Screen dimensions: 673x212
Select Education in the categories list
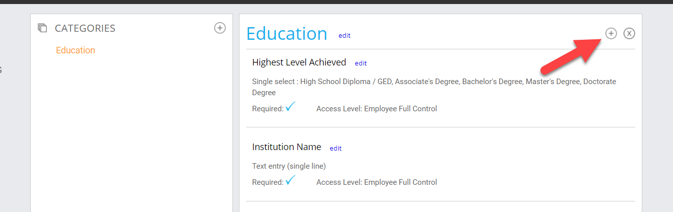[76, 50]
